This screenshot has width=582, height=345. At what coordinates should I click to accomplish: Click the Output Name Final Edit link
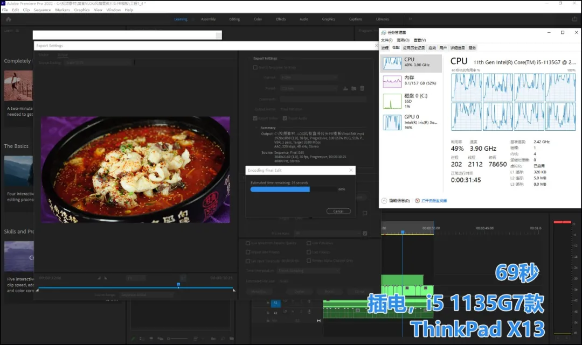292,109
